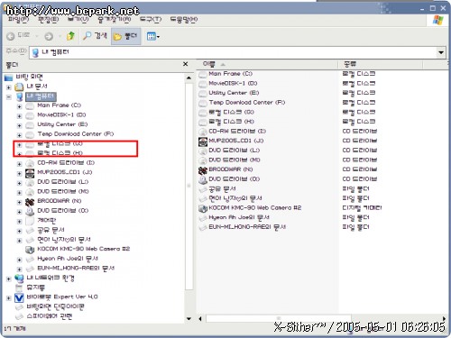Select the 내 컴퓨터 icon in tree
Image resolution: width=451 pixels, height=338 pixels.
[20, 96]
